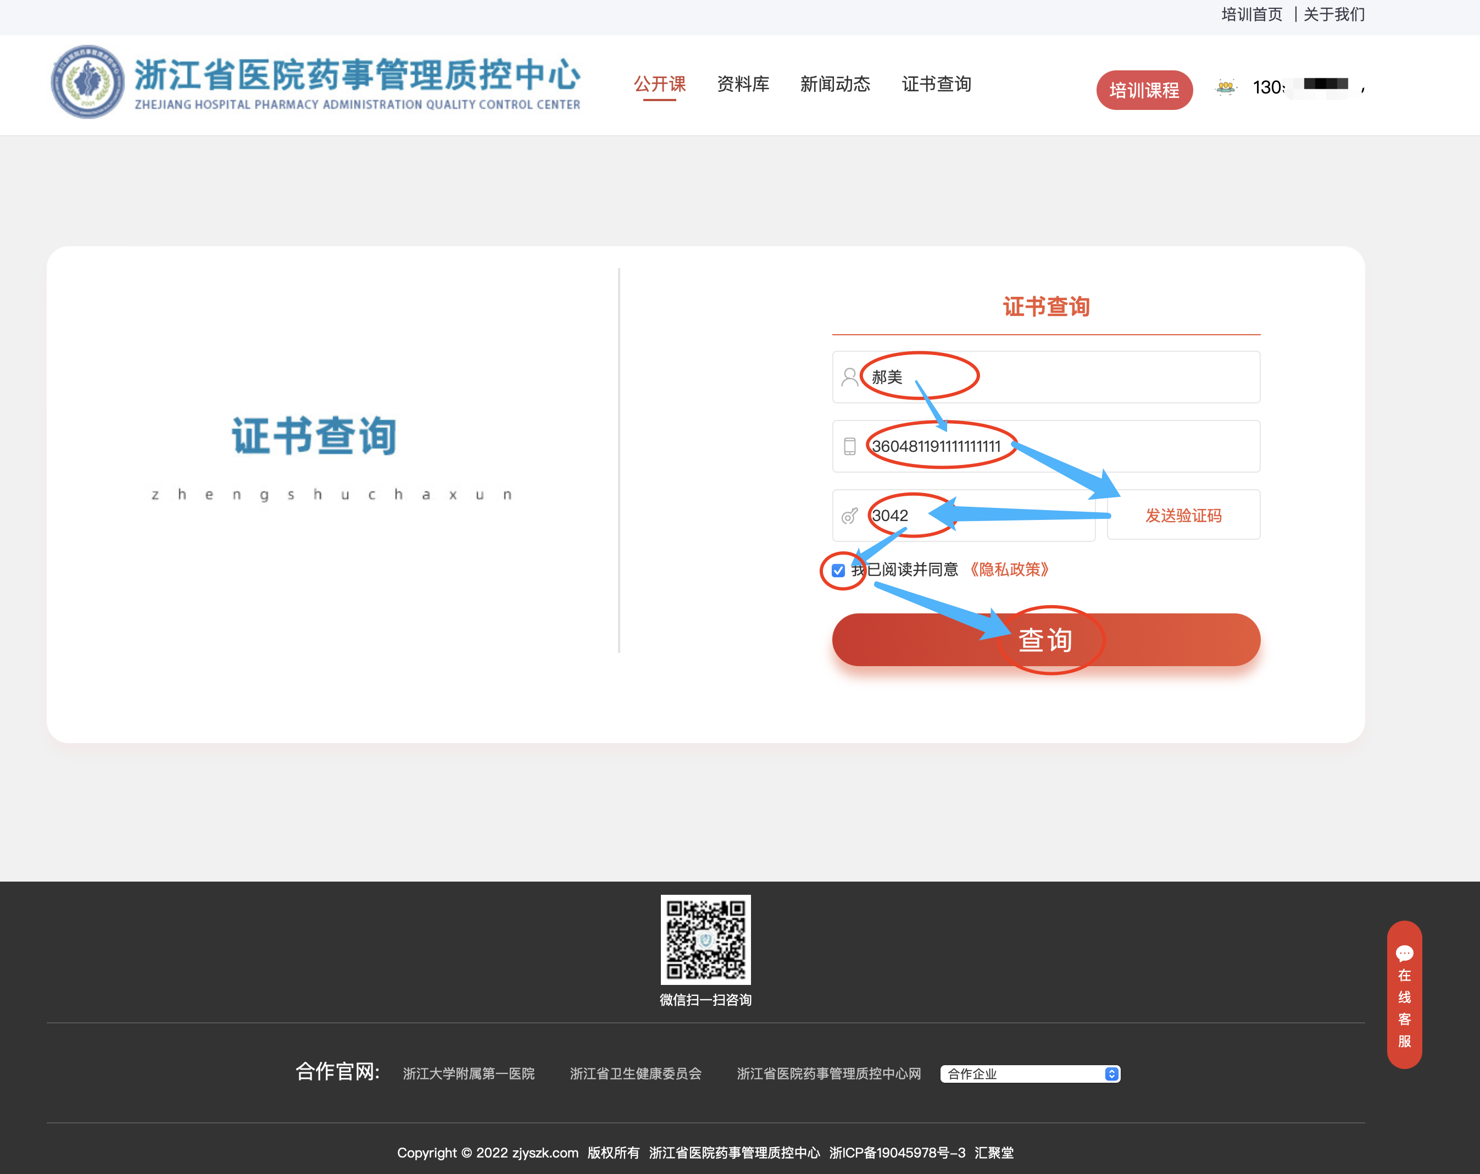
Task: Open 浙江省卫生健康委员会 link
Action: [x=636, y=1074]
